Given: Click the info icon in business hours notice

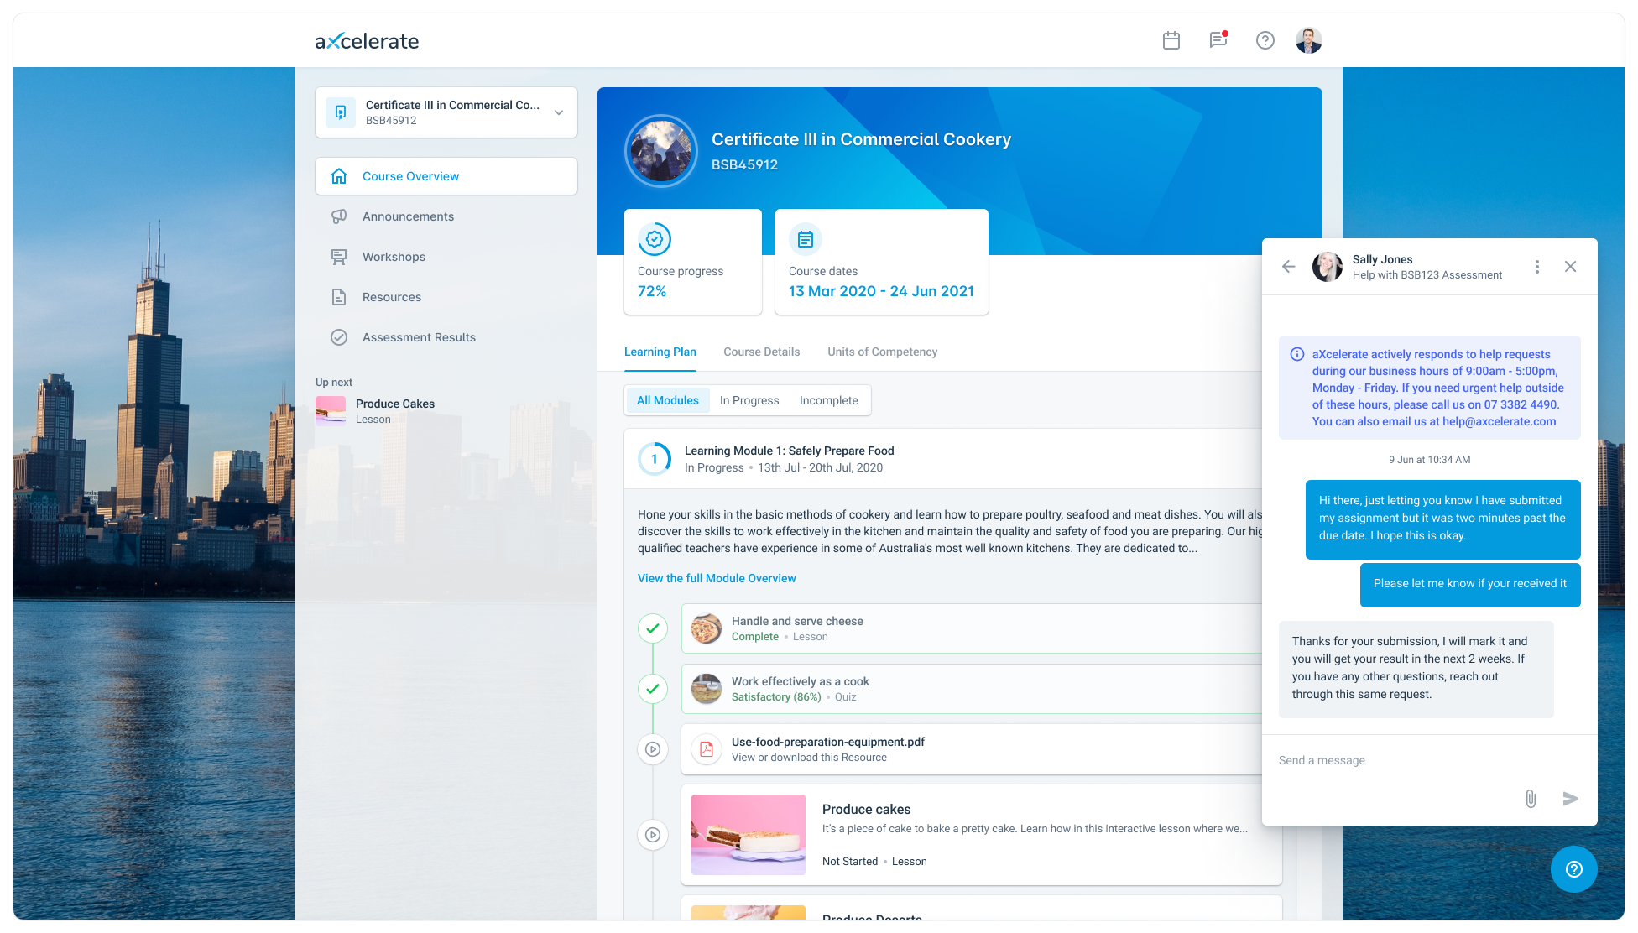Looking at the screenshot, I should [1297, 354].
